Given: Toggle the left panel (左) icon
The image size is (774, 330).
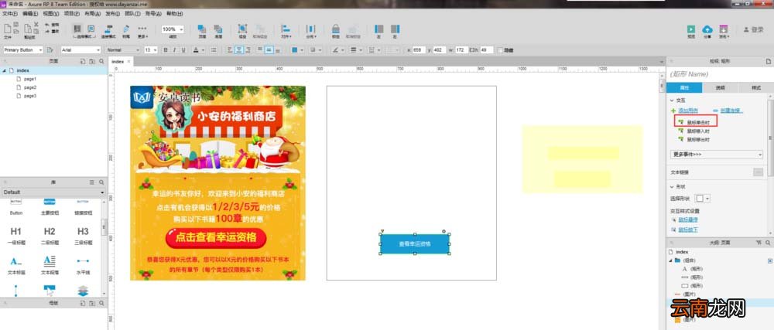Looking at the screenshot, I should (379, 29).
